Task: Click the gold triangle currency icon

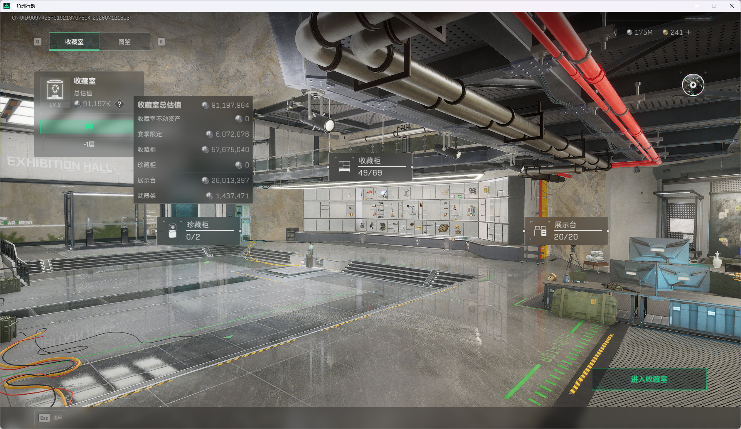Action: click(665, 32)
